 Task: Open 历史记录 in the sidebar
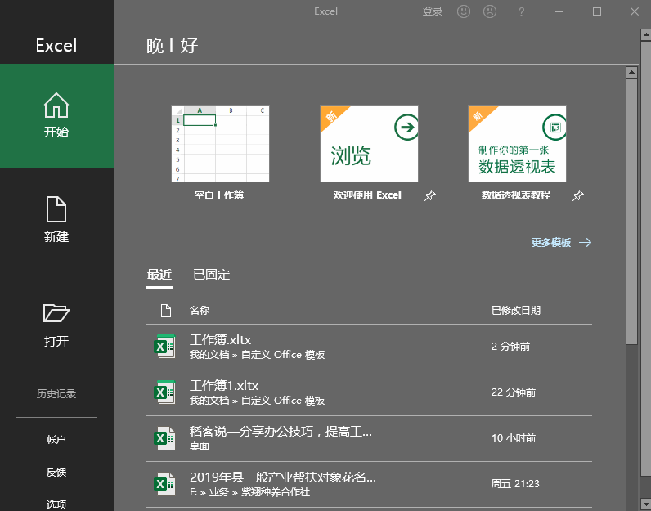click(56, 393)
